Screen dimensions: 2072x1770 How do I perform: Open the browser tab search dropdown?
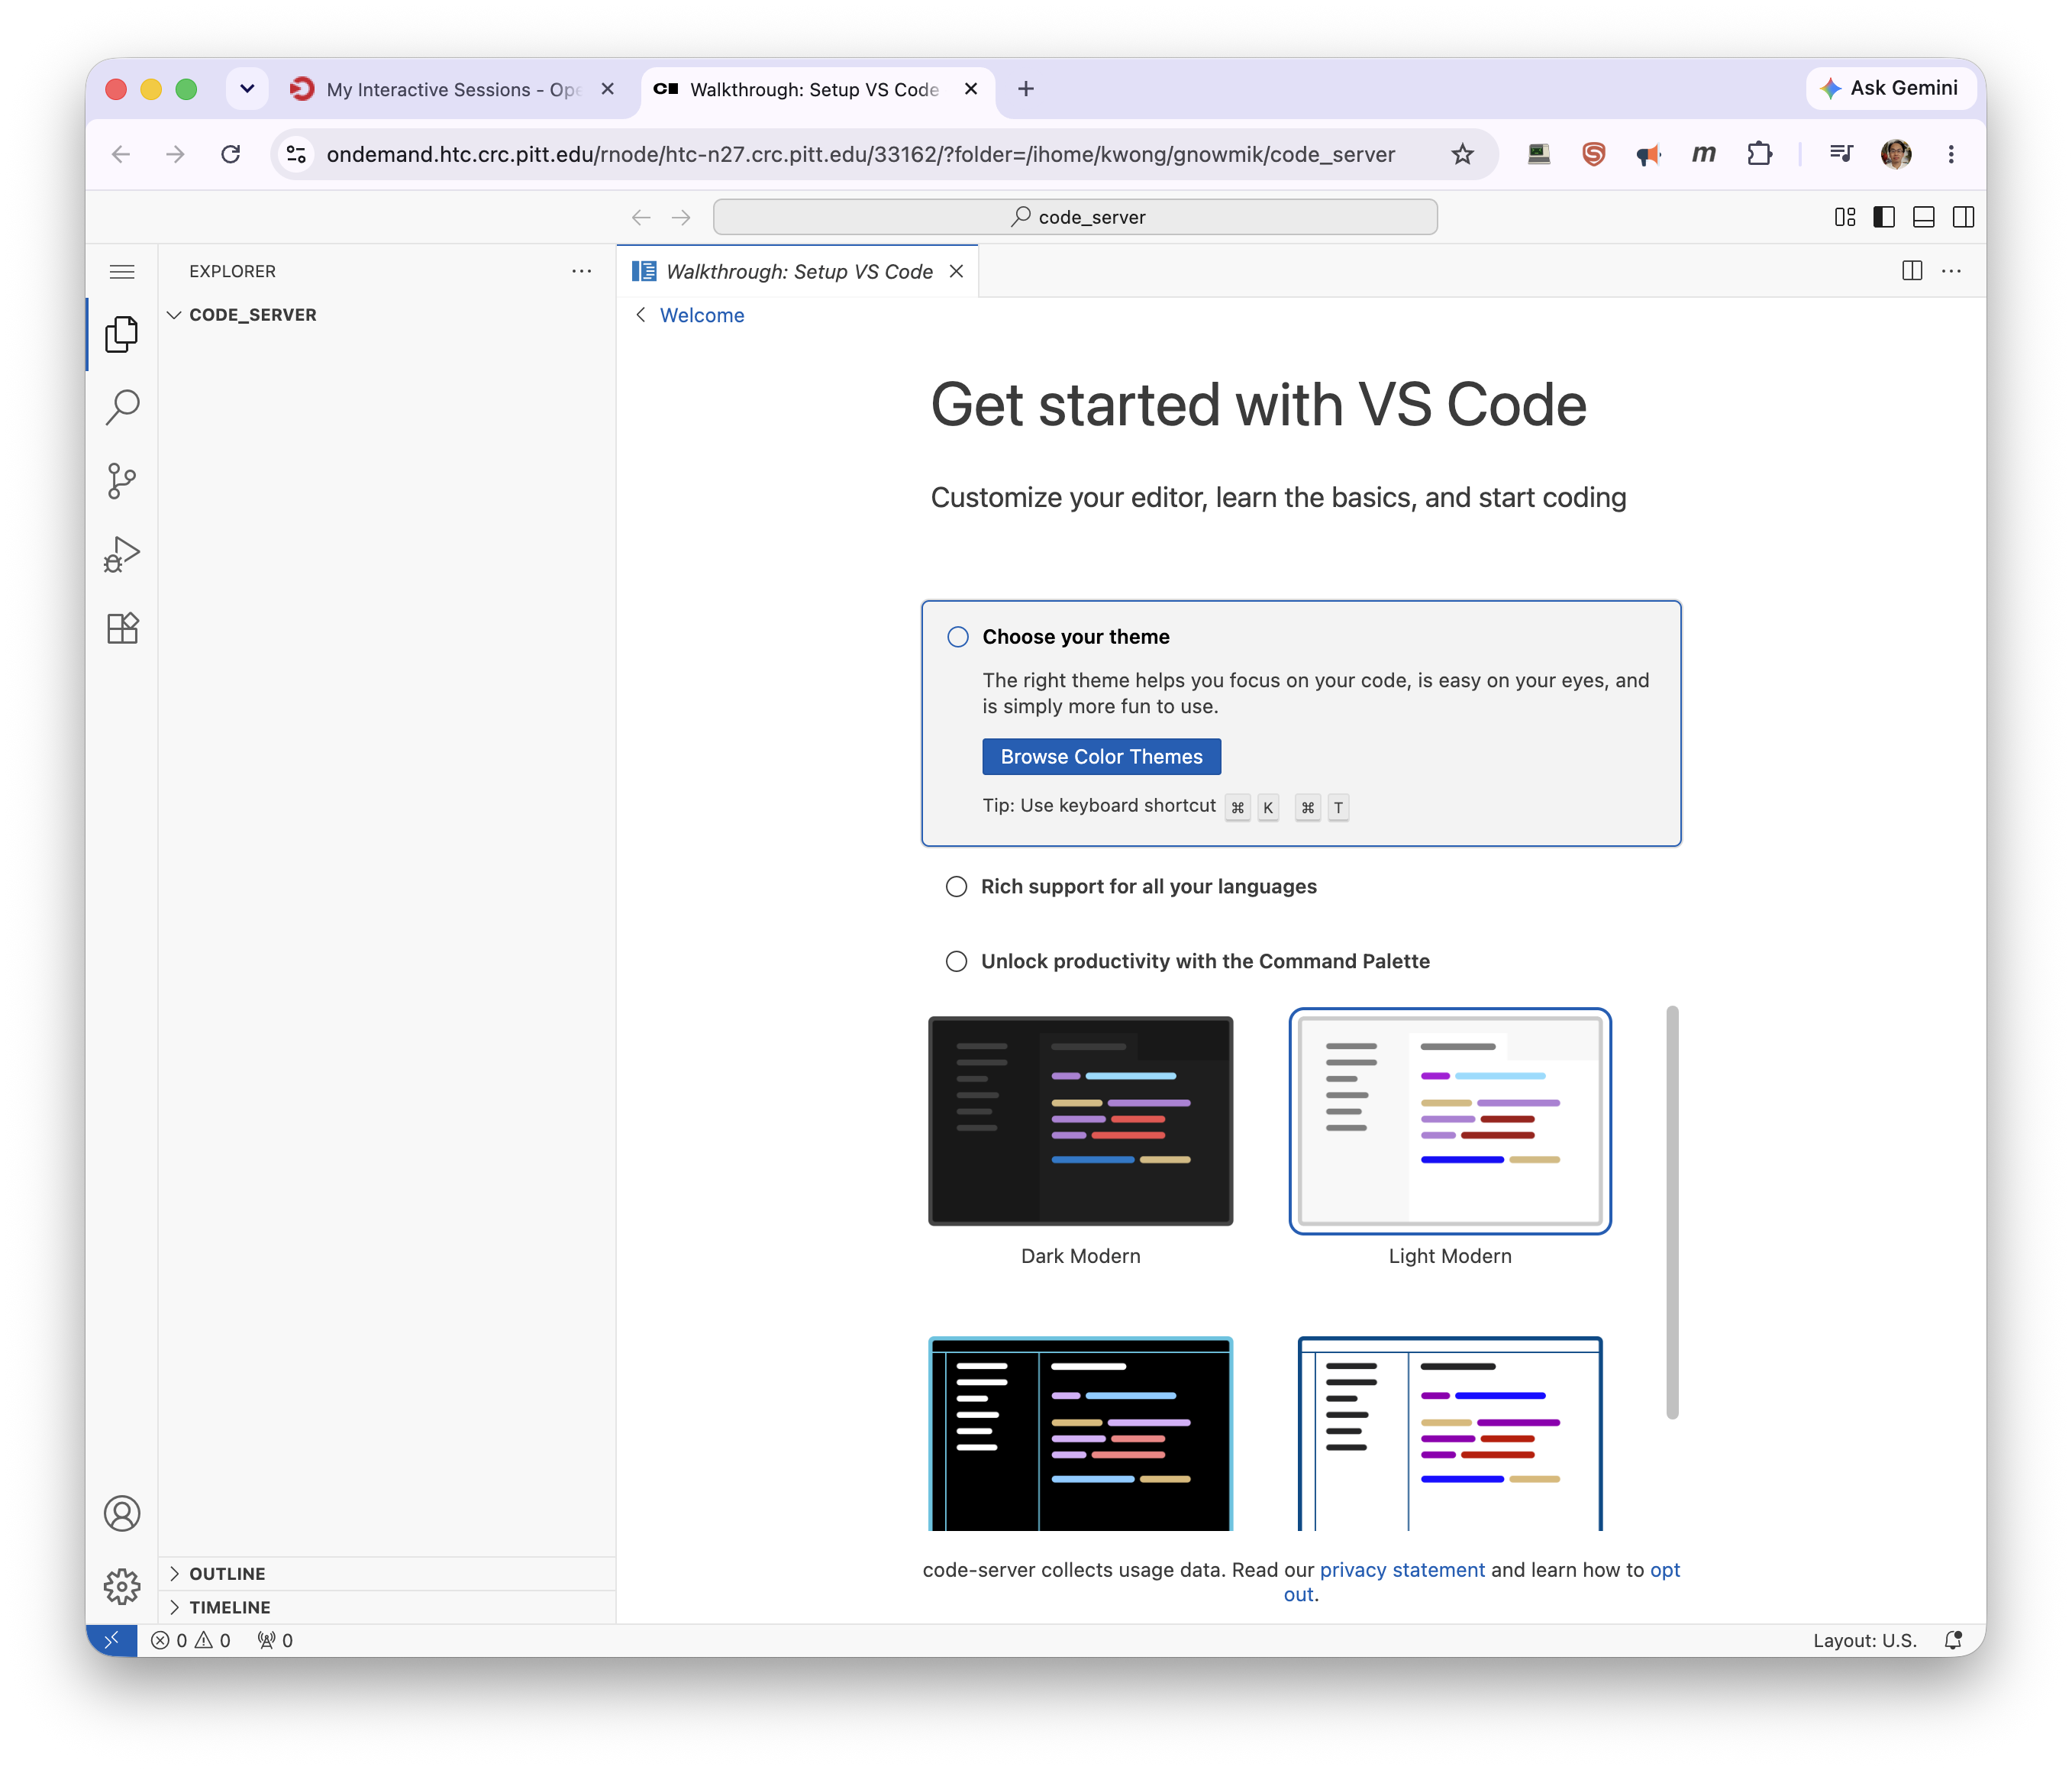pos(247,89)
